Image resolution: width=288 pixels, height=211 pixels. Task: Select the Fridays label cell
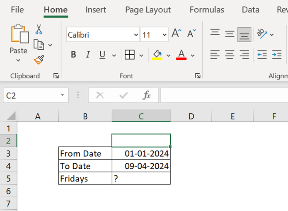(85, 178)
